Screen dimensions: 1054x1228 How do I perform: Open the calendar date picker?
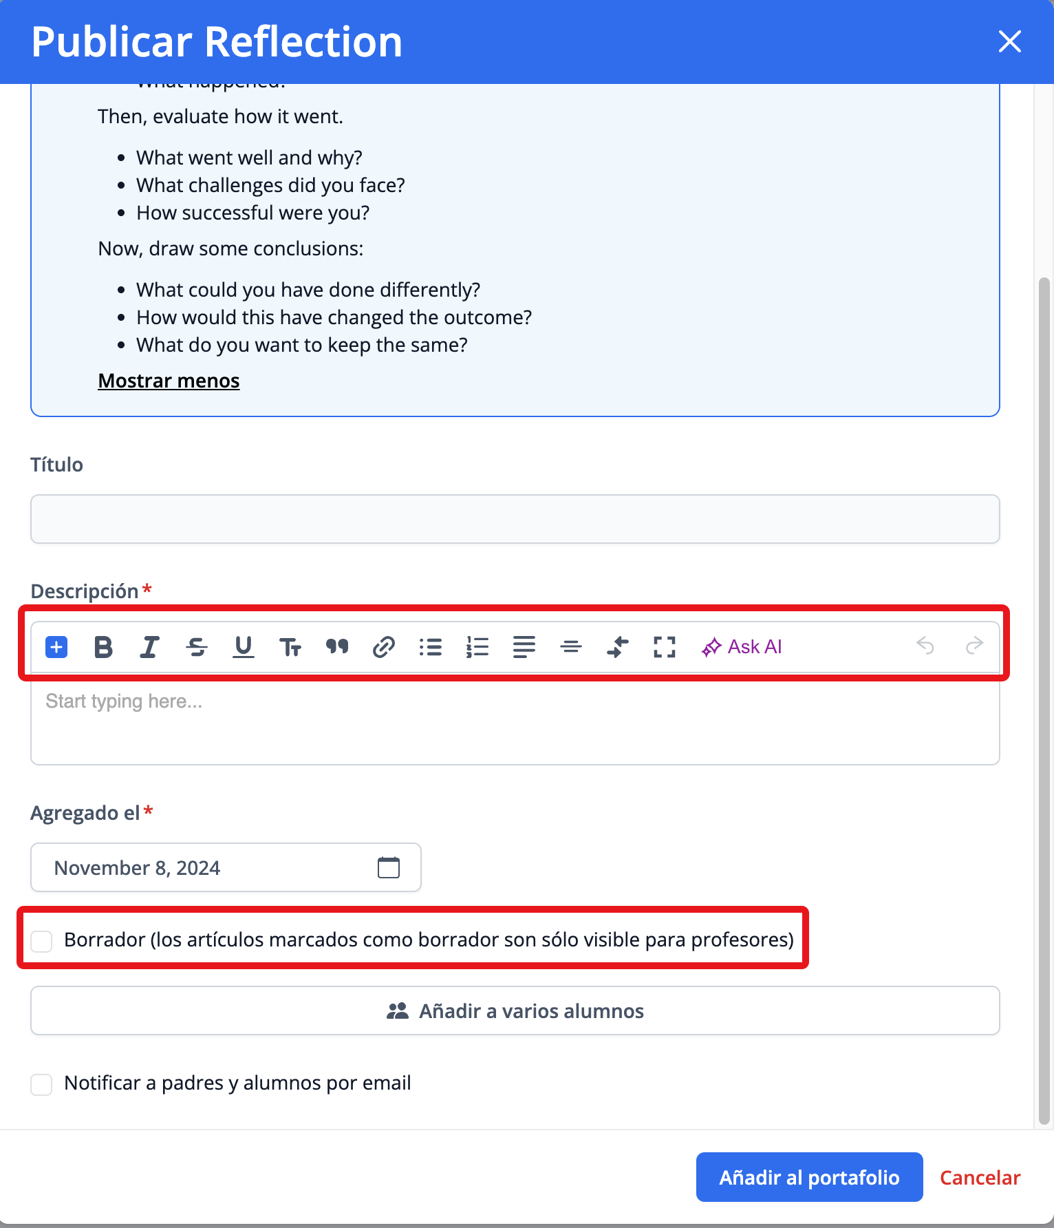click(389, 867)
